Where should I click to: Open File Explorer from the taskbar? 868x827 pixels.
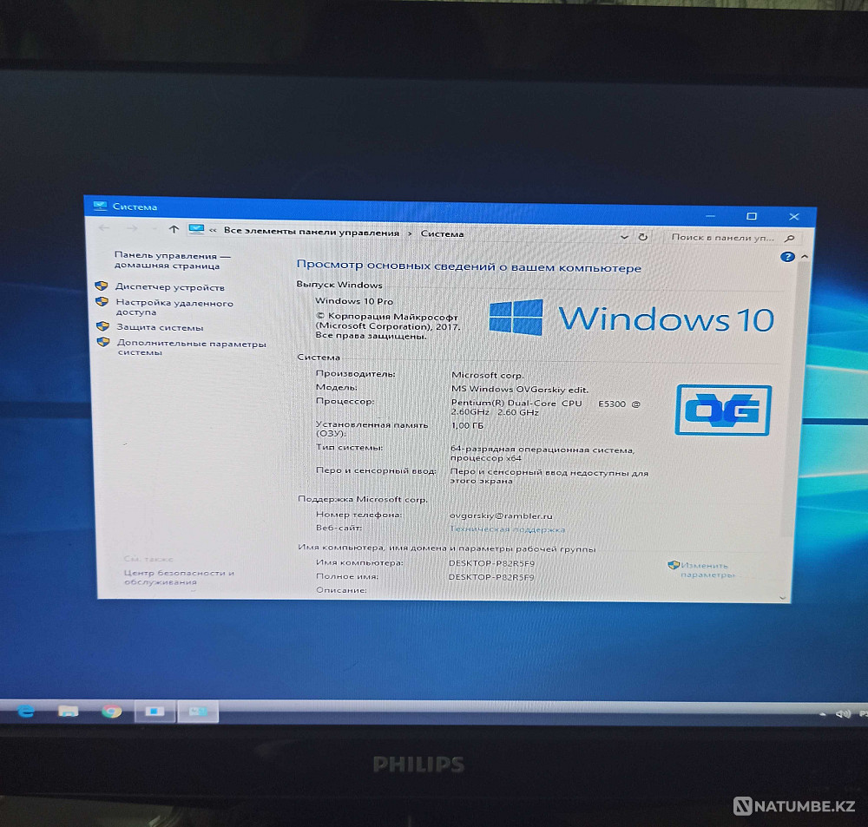[x=69, y=710]
